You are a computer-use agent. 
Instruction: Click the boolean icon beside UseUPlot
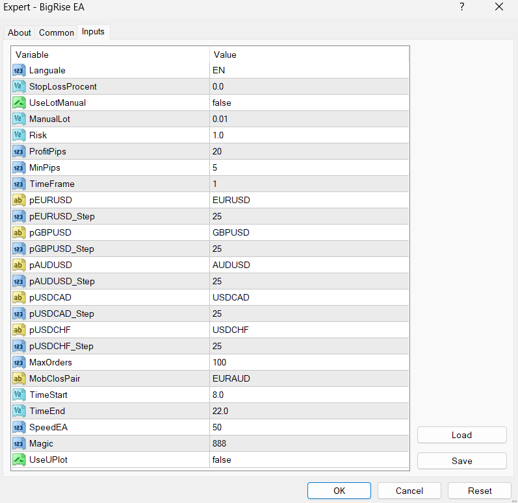coord(19,460)
